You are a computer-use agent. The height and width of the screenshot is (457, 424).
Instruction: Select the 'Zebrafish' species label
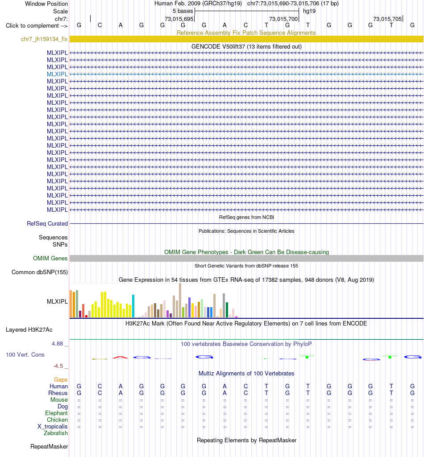(x=56, y=433)
